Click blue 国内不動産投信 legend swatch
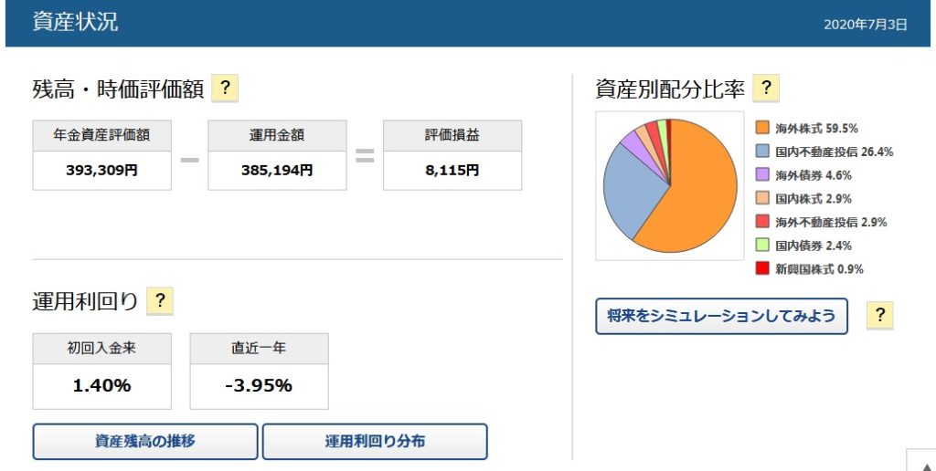936x471 pixels. tap(762, 151)
